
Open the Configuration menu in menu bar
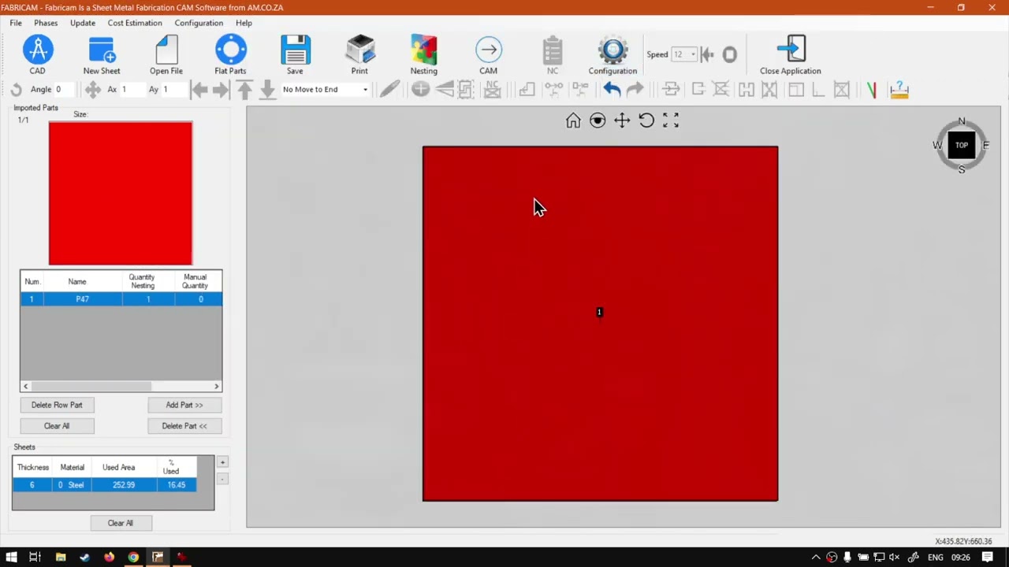199,23
